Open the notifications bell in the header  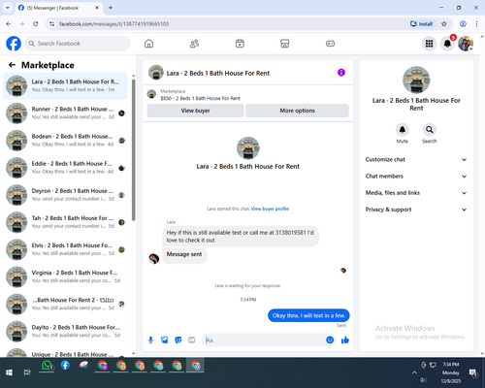[447, 44]
